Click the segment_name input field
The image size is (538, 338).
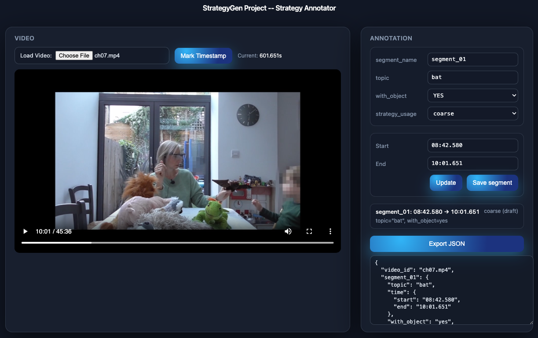(x=472, y=60)
